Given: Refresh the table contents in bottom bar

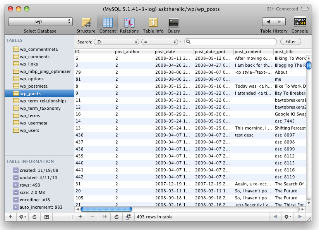Looking at the screenshot, I should coord(116,217).
